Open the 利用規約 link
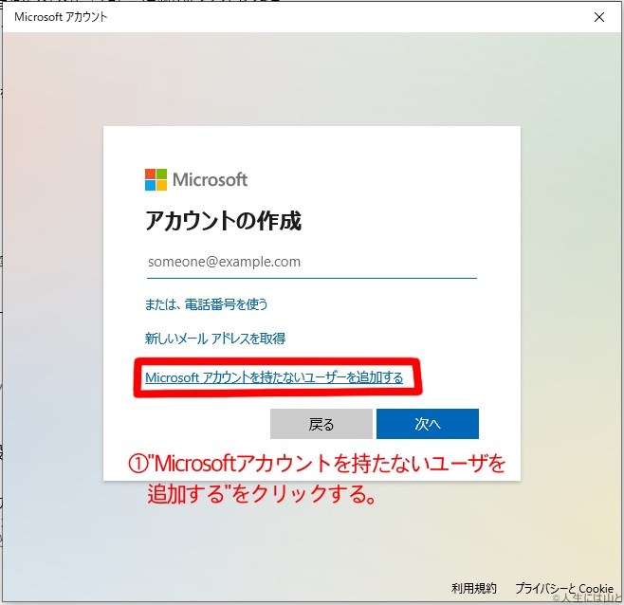Screen dimensions: 624x605 (474, 588)
